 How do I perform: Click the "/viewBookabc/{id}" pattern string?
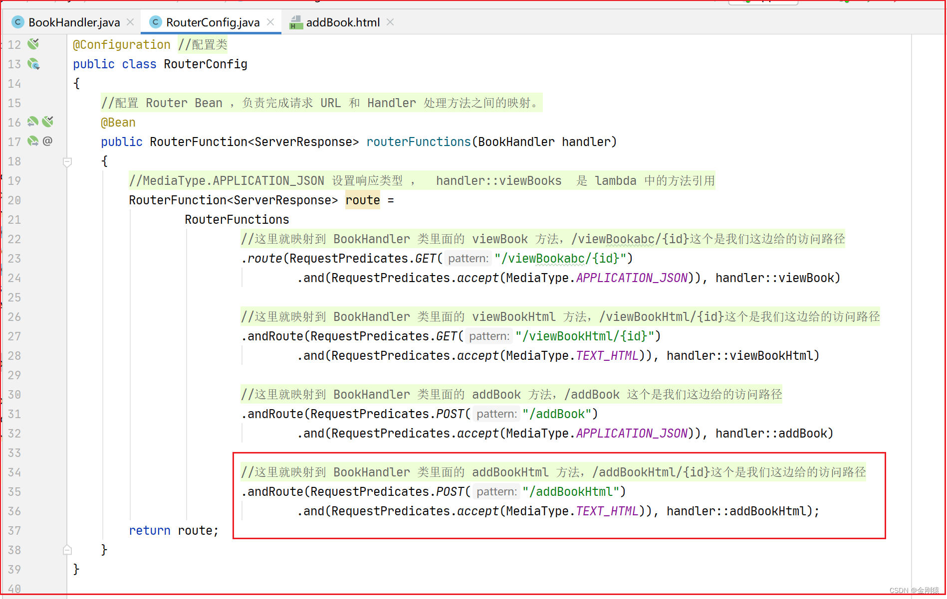click(560, 259)
